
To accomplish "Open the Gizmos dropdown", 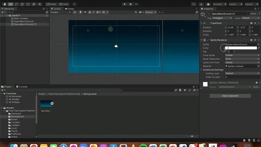I will pyautogui.click(x=150, y=12).
